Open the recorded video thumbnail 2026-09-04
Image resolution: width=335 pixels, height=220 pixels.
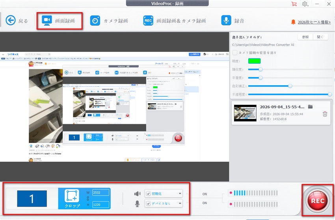point(245,113)
